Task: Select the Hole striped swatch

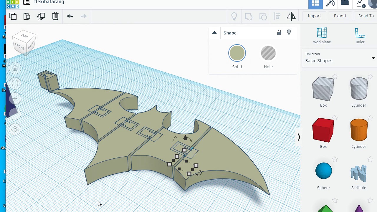Action: (268, 53)
